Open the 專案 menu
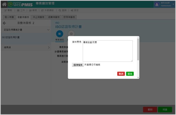The image size is (176, 115). point(8,10)
